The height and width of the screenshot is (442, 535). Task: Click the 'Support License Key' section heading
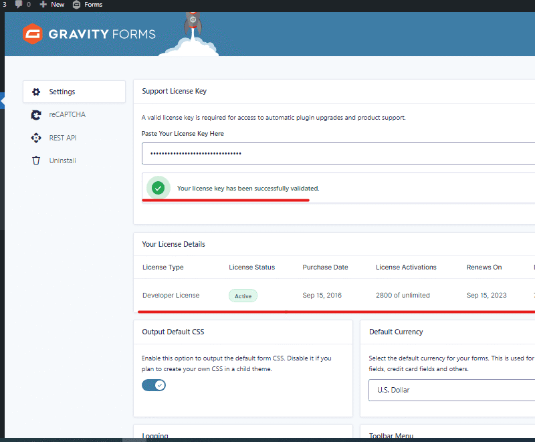175,92
